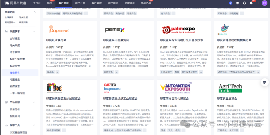
Task: Open the 客户管理 top menu
Action: [x=96, y=3]
